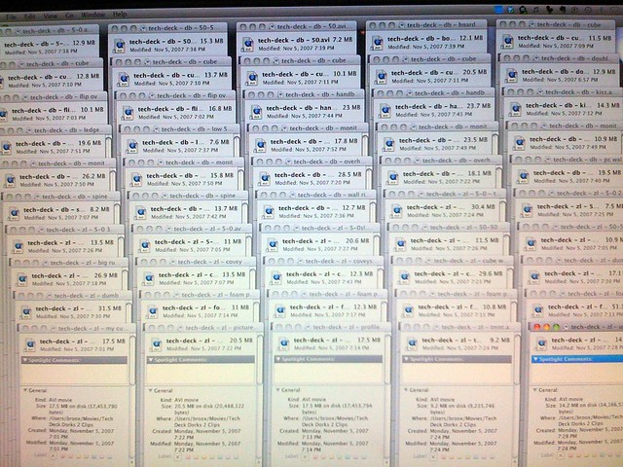623x467 pixels.
Task: Open the Help menu
Action: (x=120, y=15)
